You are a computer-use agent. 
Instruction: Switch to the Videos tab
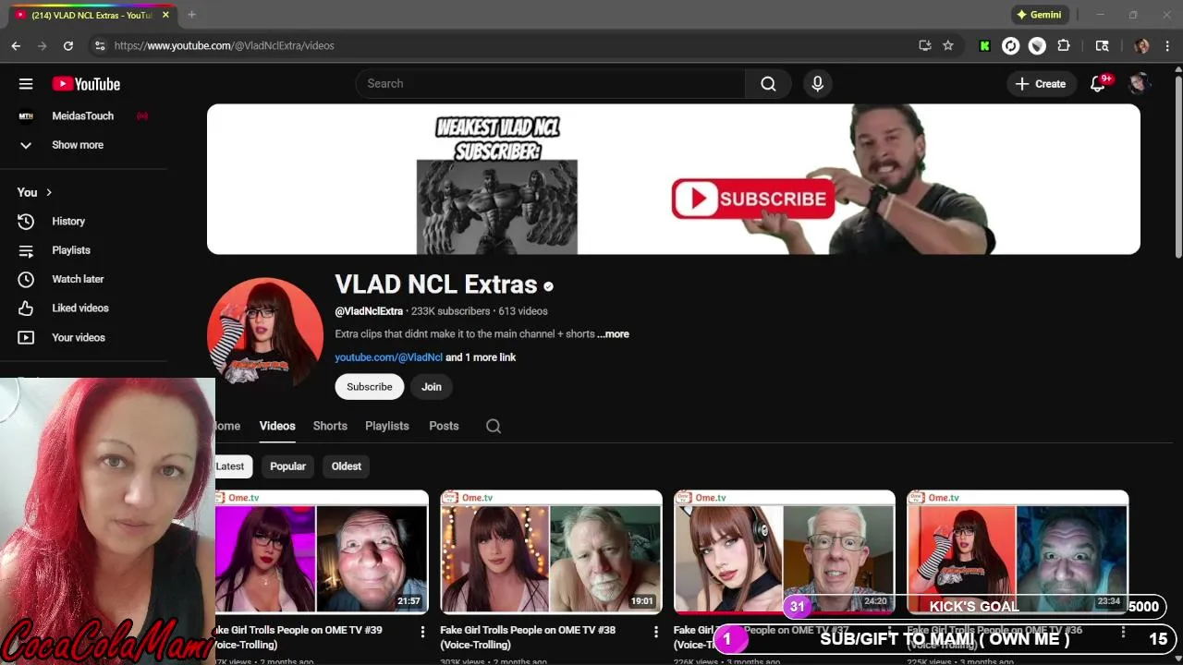point(277,426)
